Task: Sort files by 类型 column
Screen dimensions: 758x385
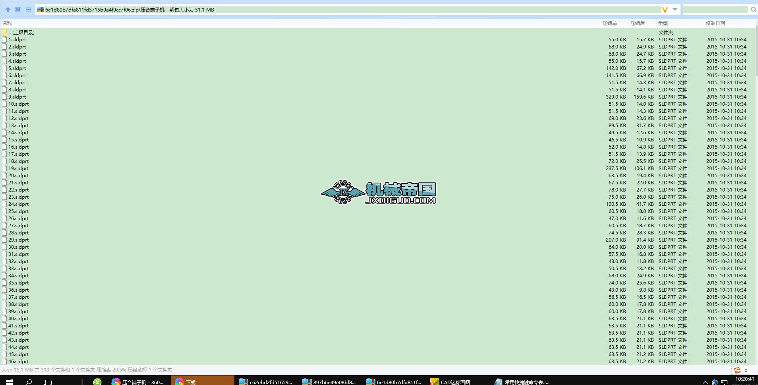Action: [663, 23]
